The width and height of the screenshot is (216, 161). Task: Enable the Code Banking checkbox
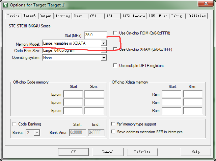point(15,124)
